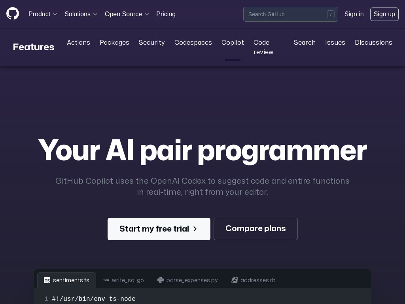The width and height of the screenshot is (405, 304).
Task: Open the Discussions page
Action: tap(373, 43)
